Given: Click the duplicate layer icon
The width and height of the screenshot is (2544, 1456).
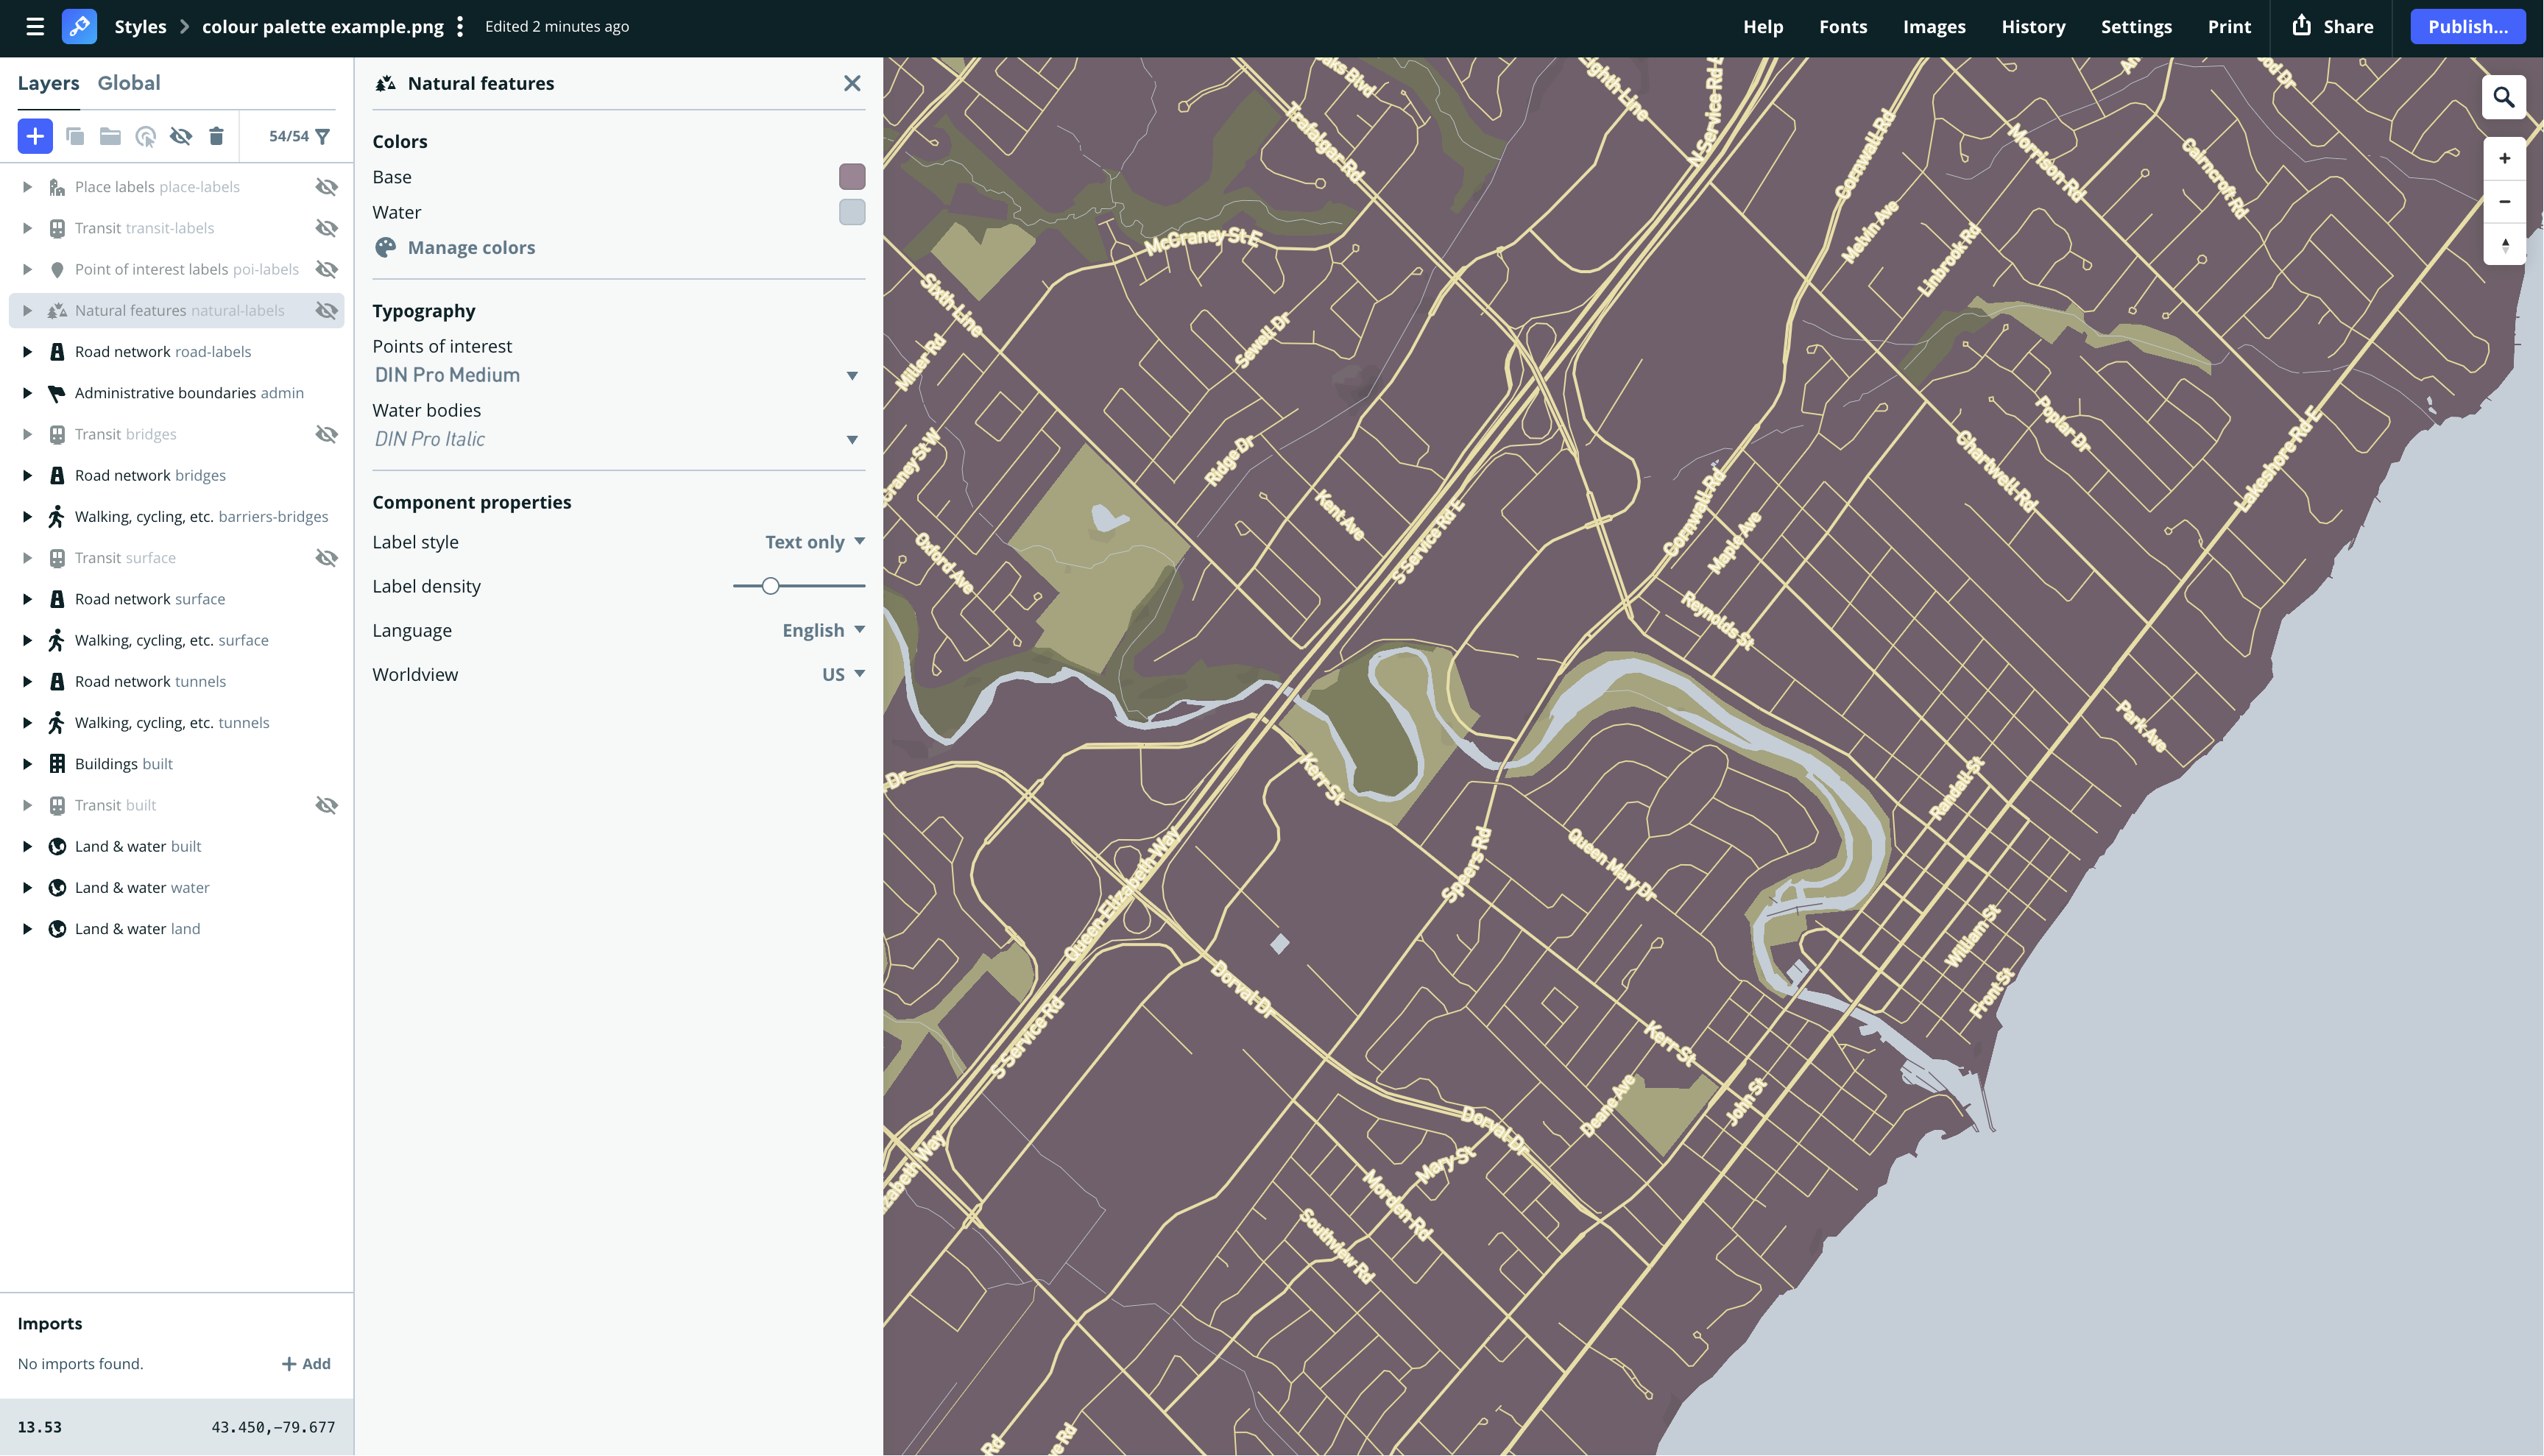Looking at the screenshot, I should (x=75, y=136).
